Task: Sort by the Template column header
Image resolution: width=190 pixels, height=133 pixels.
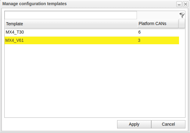Action: pos(71,24)
